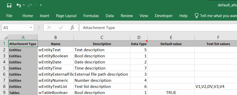Viewport: 237px width, 95px height.
Task: Click the Time description cell
Action: [102, 68]
